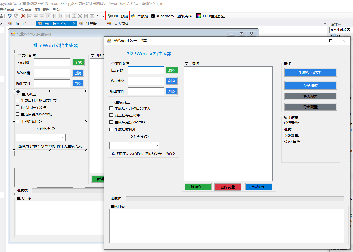Expand the superhero dropdown arrow
The height and width of the screenshot is (252, 353).
pyautogui.click(x=194, y=16)
